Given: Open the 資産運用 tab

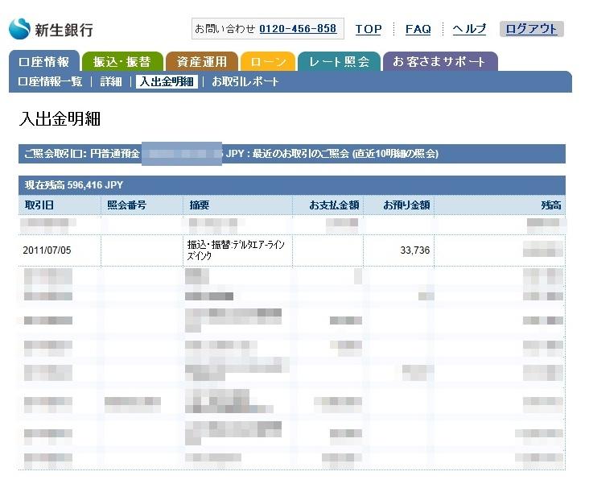Looking at the screenshot, I should pos(201,62).
